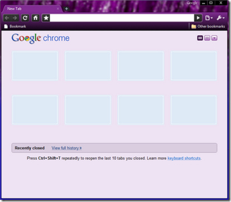Switch to thumbnail grid view
The height and width of the screenshot is (202, 231).
click(x=200, y=38)
